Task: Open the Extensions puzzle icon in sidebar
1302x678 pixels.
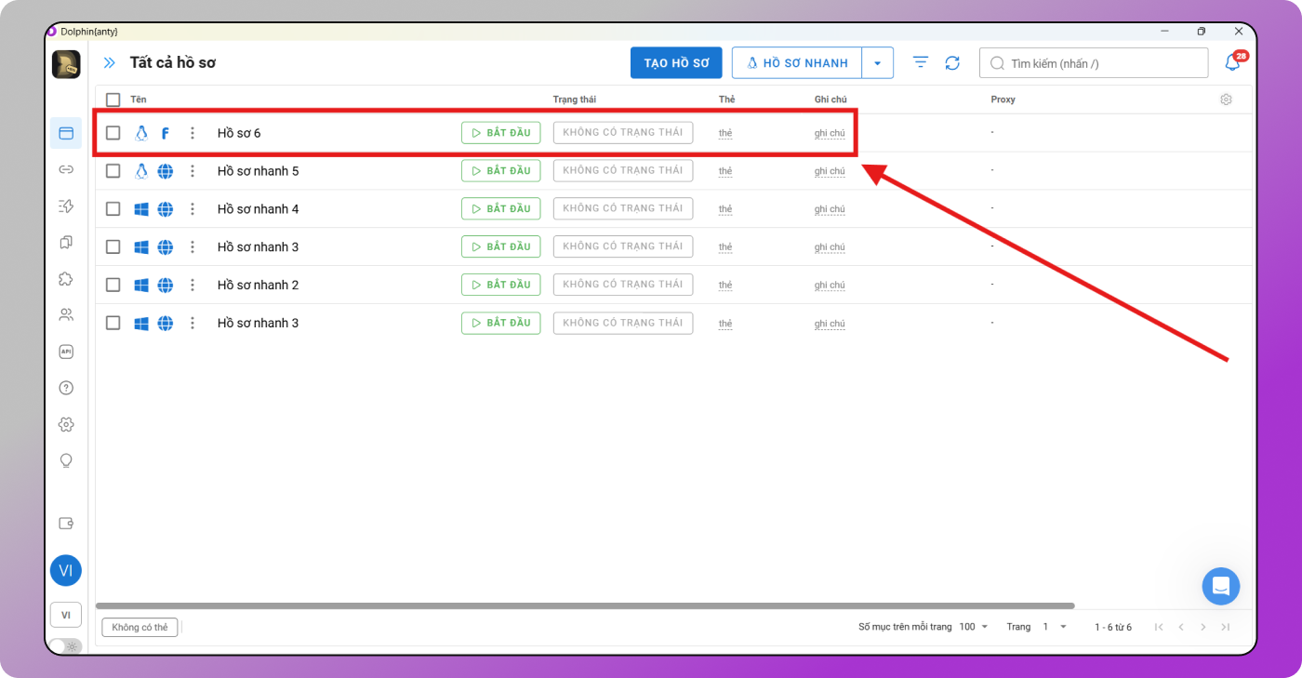Action: click(x=66, y=279)
